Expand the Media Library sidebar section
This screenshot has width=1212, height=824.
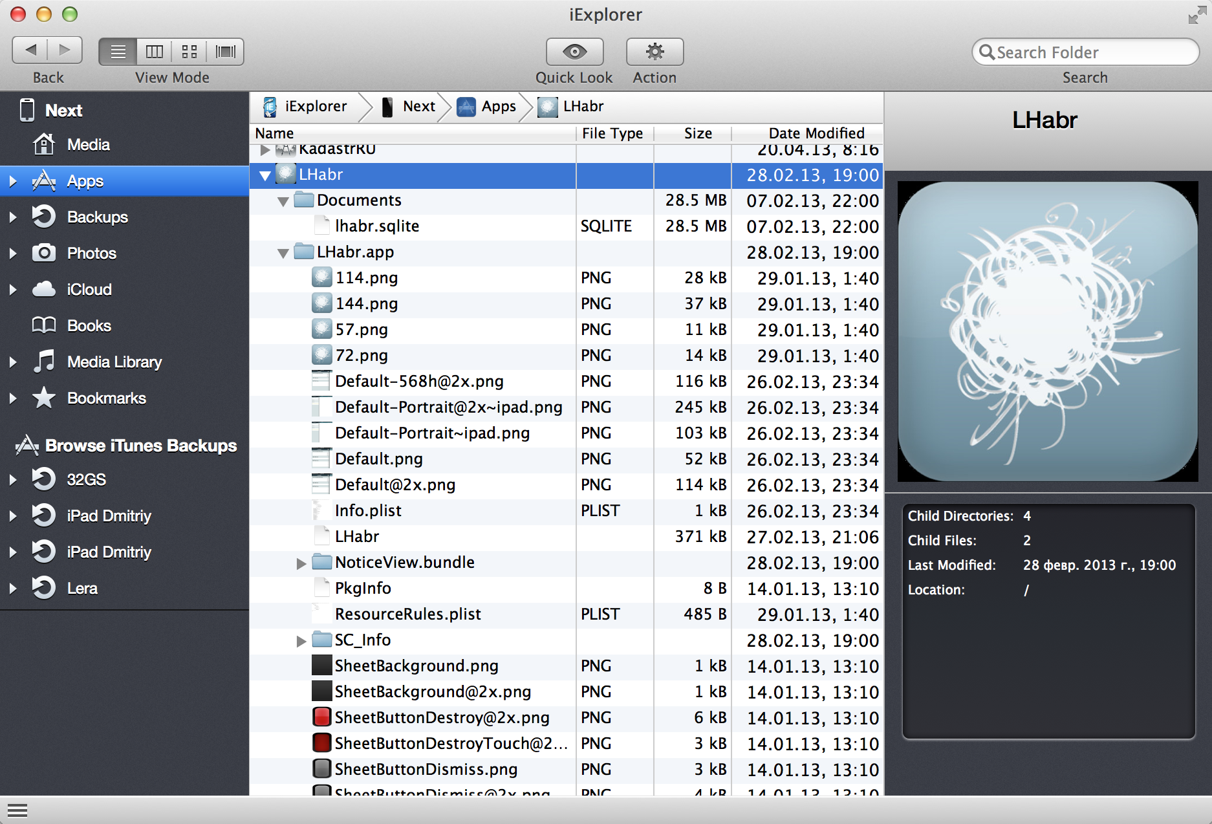12,362
